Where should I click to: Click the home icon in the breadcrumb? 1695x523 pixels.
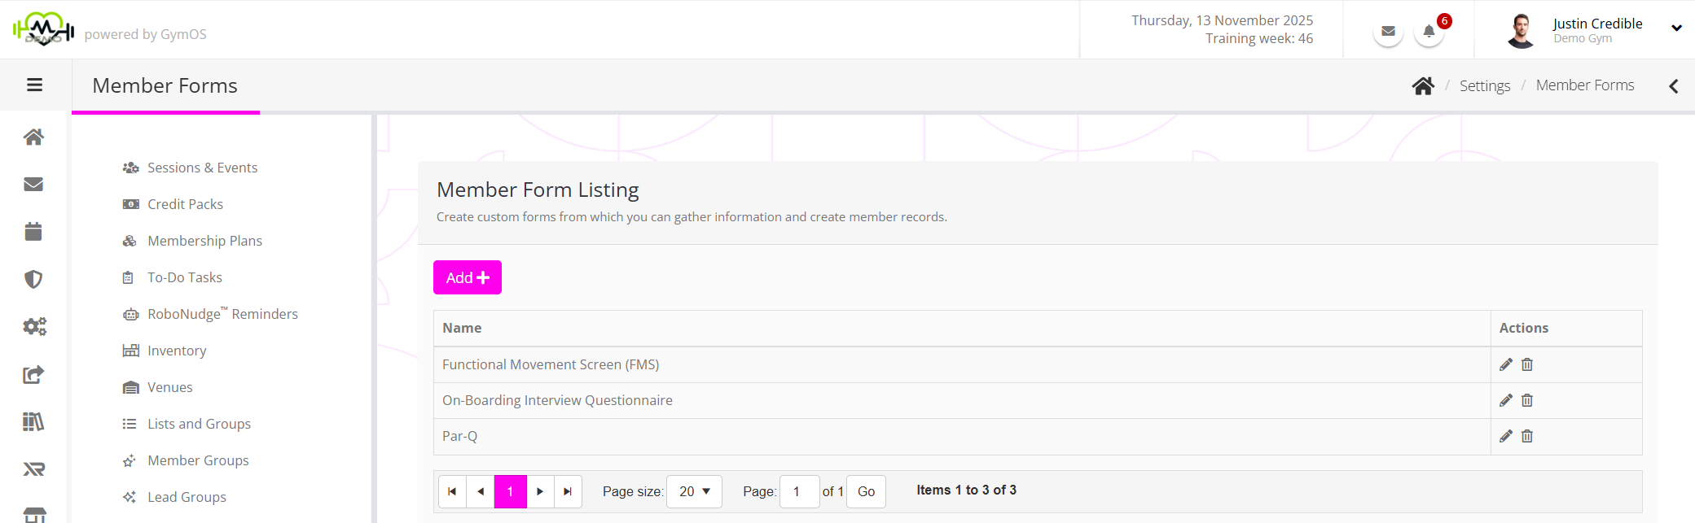click(x=1423, y=86)
